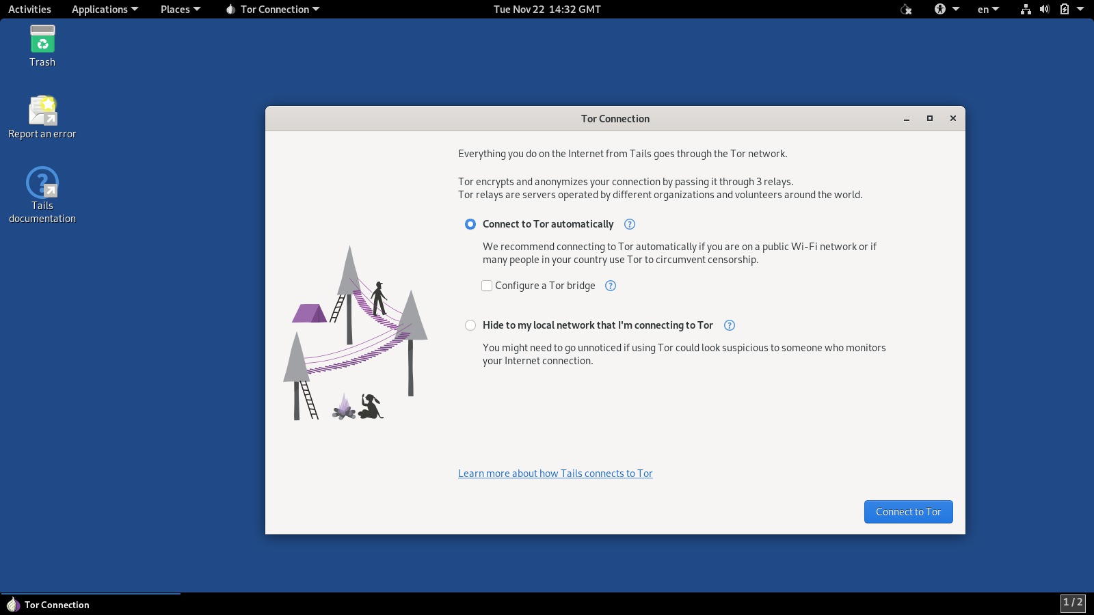Image resolution: width=1094 pixels, height=615 pixels.
Task: Open the accessibility menu in top bar
Action: [946, 10]
